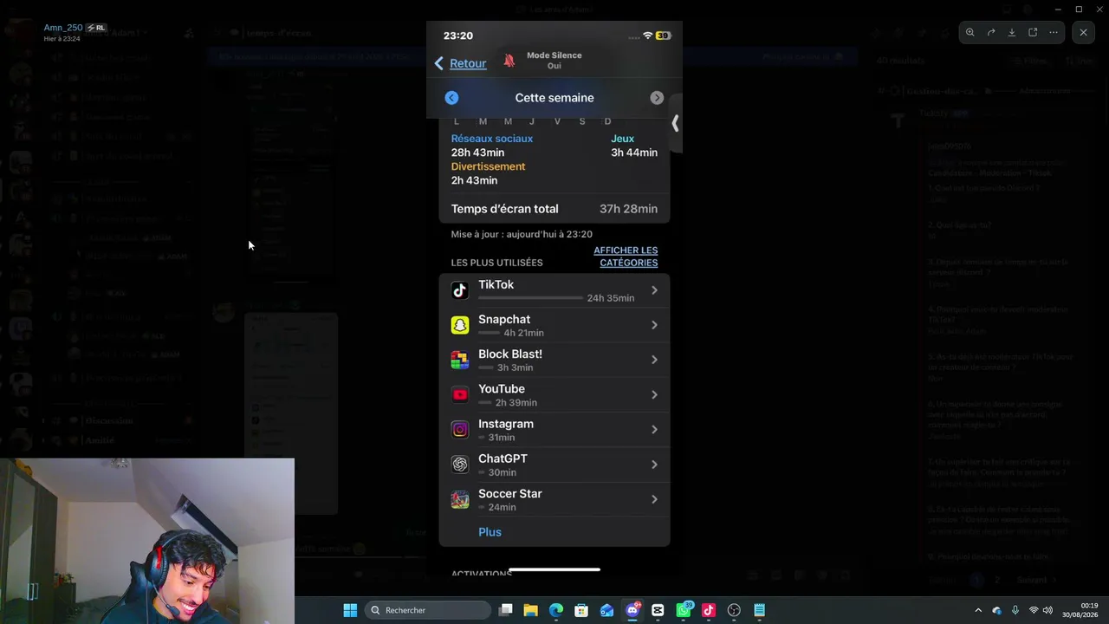Select the Divertissement category label

488,166
